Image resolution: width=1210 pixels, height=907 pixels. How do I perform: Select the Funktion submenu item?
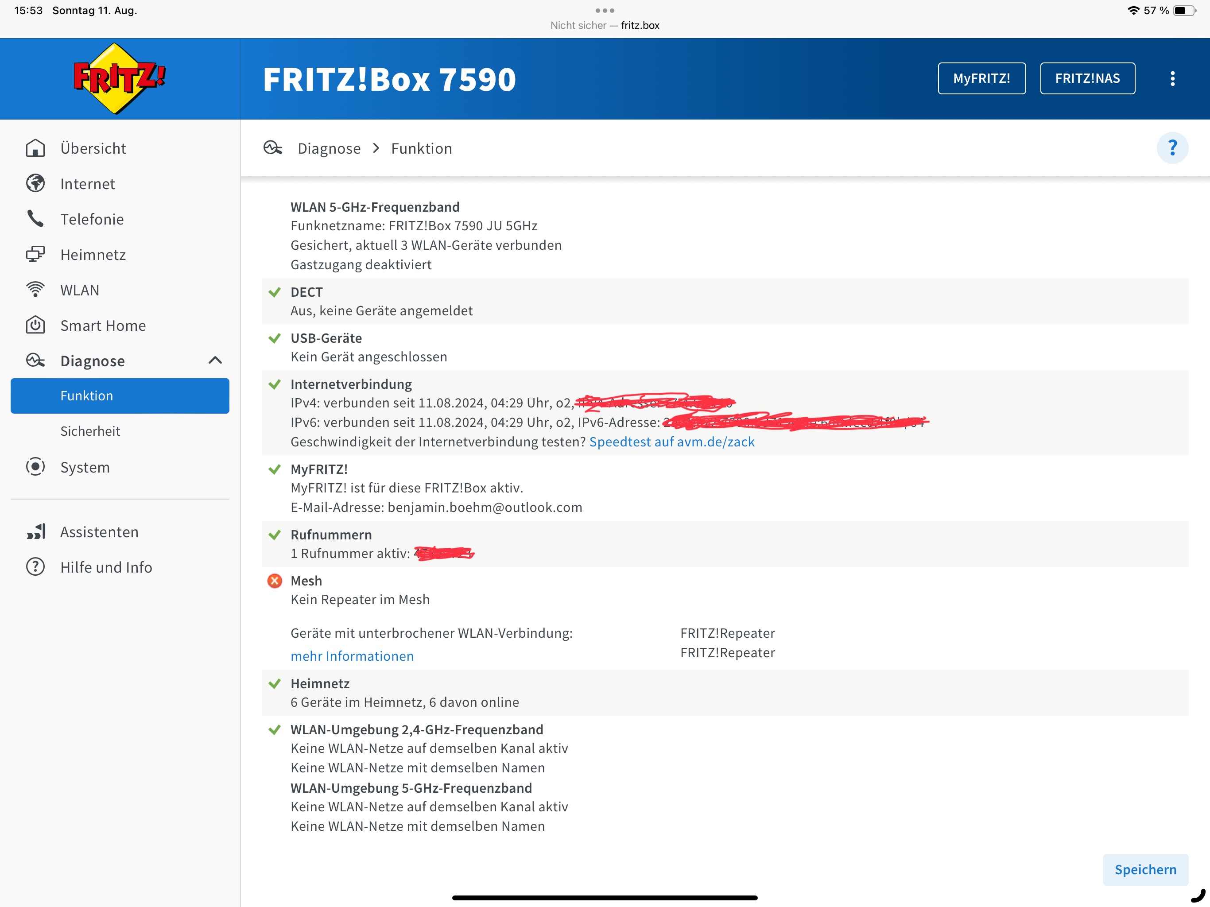point(120,395)
